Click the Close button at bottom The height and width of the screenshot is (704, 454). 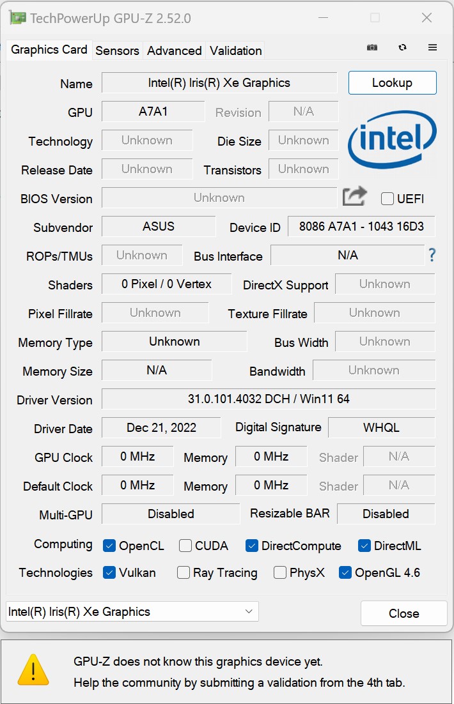[403, 613]
